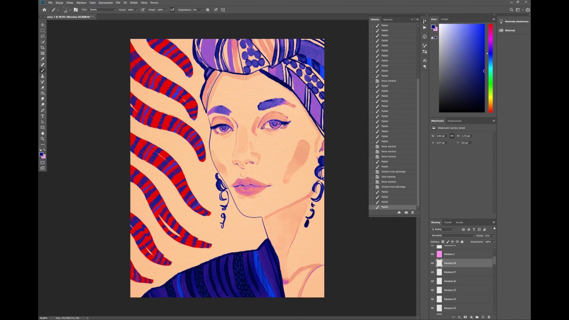
Task: Select the Hand tool
Action: (43, 133)
